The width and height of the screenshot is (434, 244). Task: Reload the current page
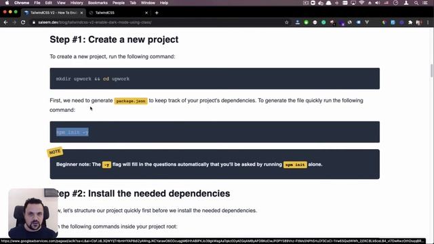[x=23, y=22]
